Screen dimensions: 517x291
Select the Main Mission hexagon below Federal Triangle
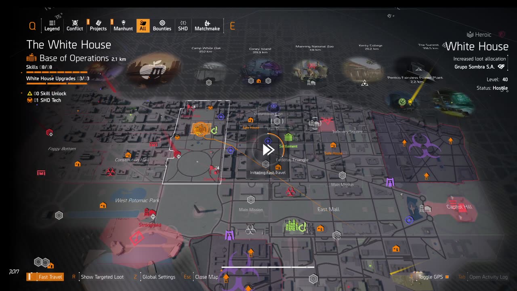click(251, 200)
